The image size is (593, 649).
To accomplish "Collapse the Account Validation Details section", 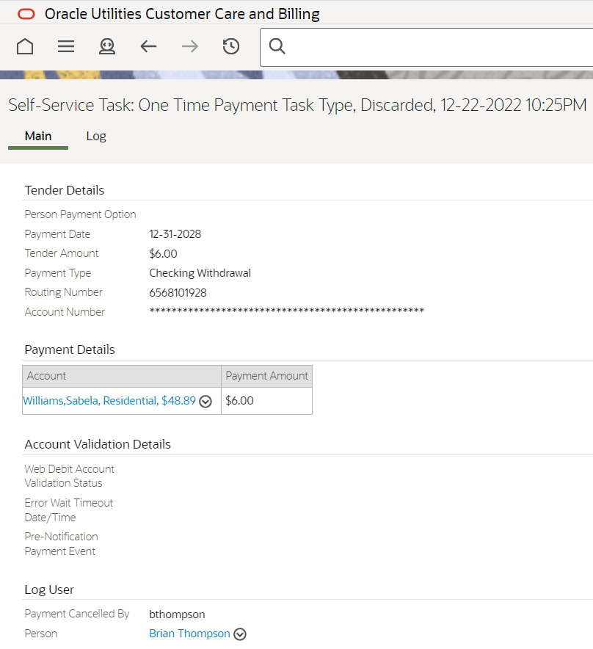I will (97, 444).
